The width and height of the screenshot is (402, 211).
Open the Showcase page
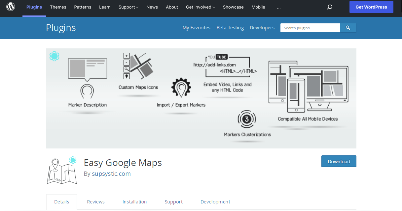click(x=233, y=7)
